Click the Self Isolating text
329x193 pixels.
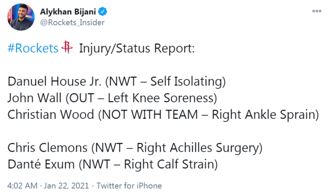coord(186,81)
